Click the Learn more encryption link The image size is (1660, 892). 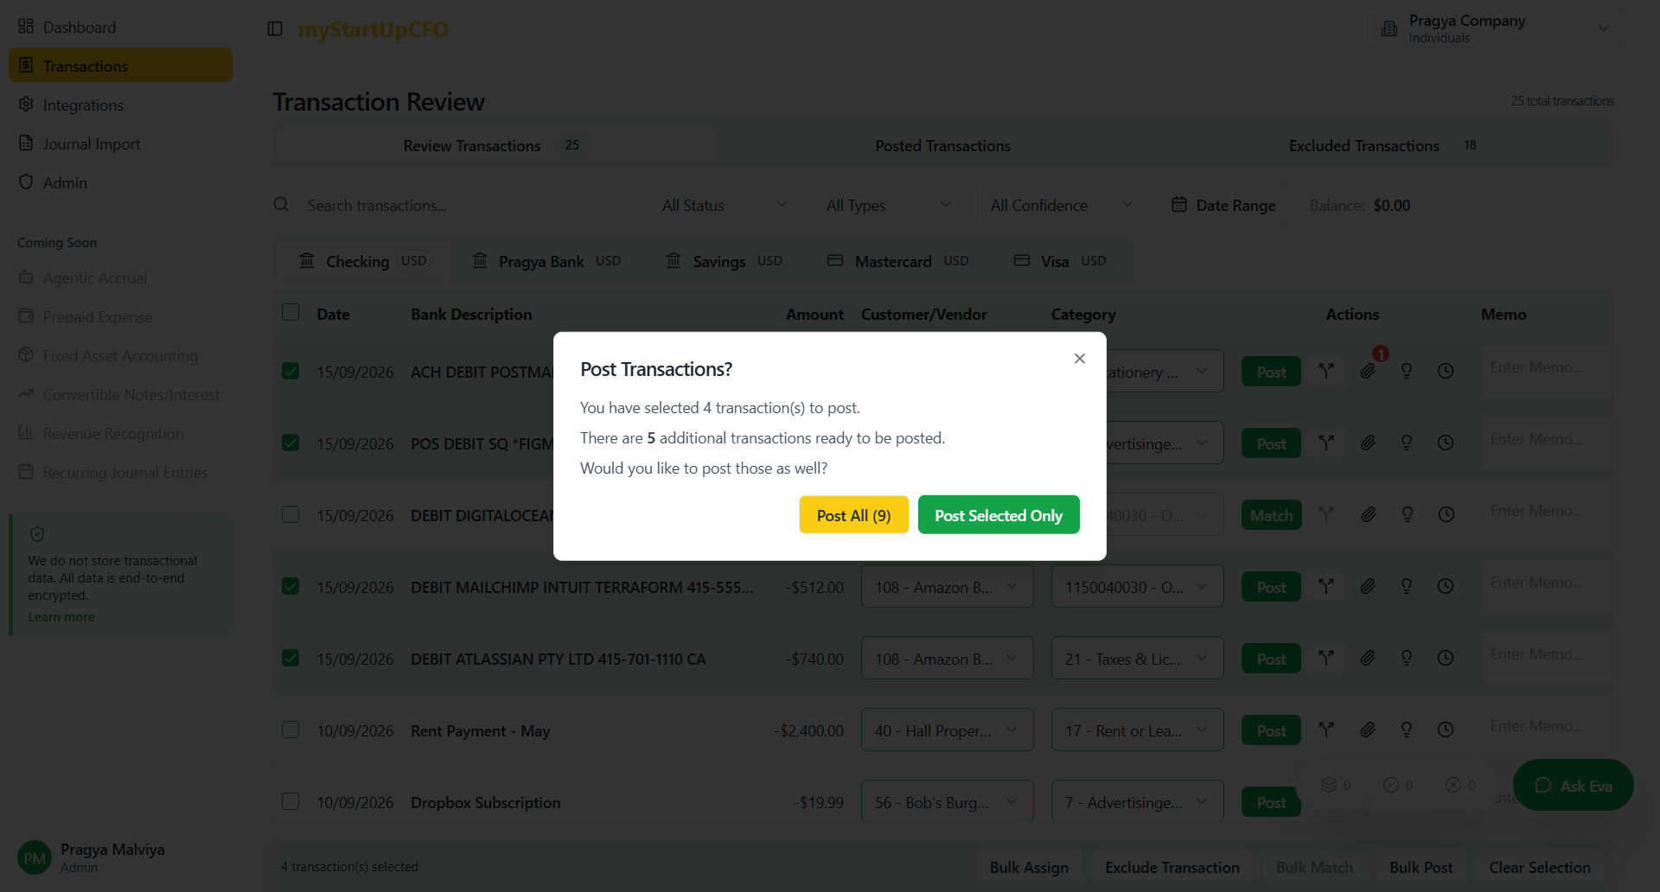click(61, 616)
